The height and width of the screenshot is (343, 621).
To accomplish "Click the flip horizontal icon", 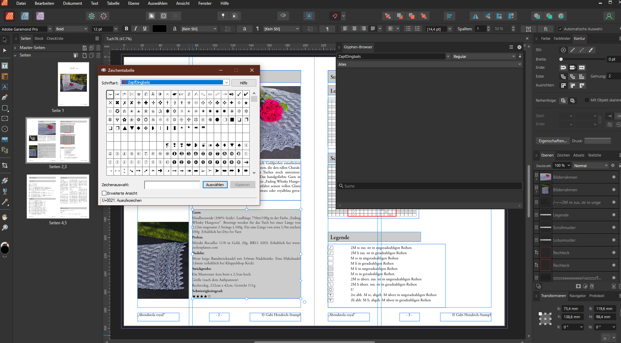I will pos(475,16).
